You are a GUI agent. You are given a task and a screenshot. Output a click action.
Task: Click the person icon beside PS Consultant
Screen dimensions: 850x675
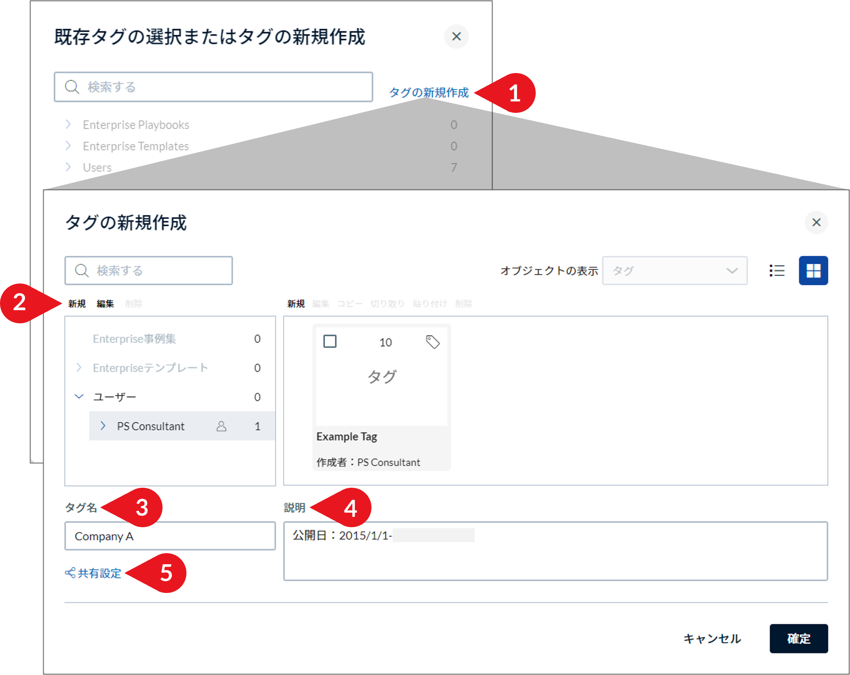(x=221, y=426)
